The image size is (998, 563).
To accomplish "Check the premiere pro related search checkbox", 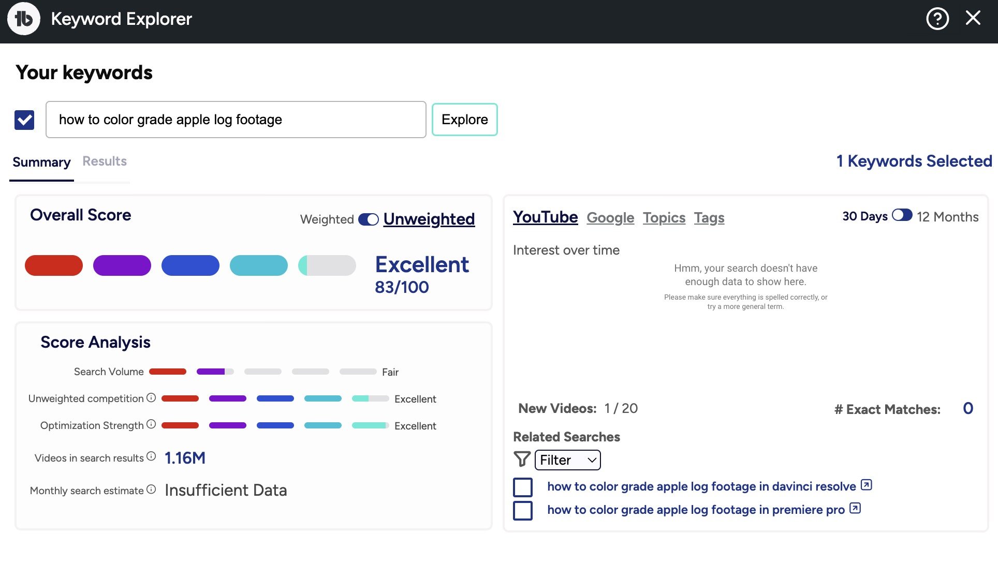I will pyautogui.click(x=523, y=511).
